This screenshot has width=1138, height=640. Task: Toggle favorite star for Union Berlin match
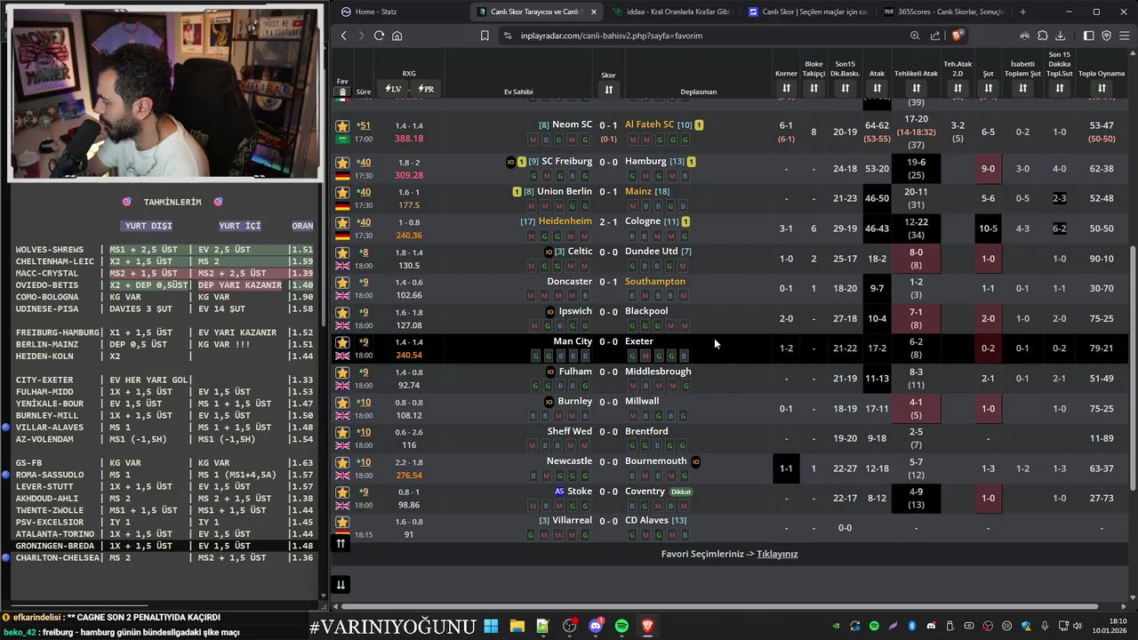pyautogui.click(x=342, y=193)
